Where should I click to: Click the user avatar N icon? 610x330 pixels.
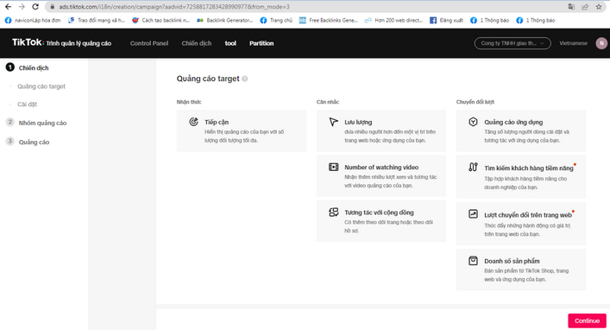coord(601,43)
